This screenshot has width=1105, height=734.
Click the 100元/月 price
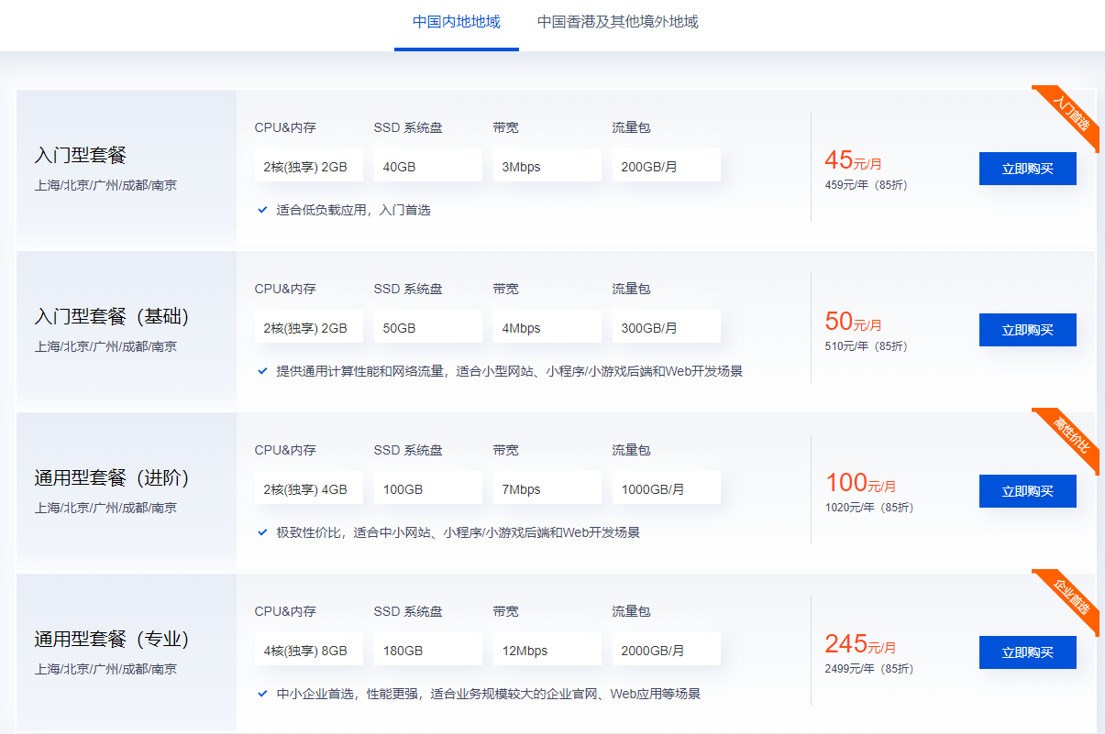pyautogui.click(x=860, y=483)
